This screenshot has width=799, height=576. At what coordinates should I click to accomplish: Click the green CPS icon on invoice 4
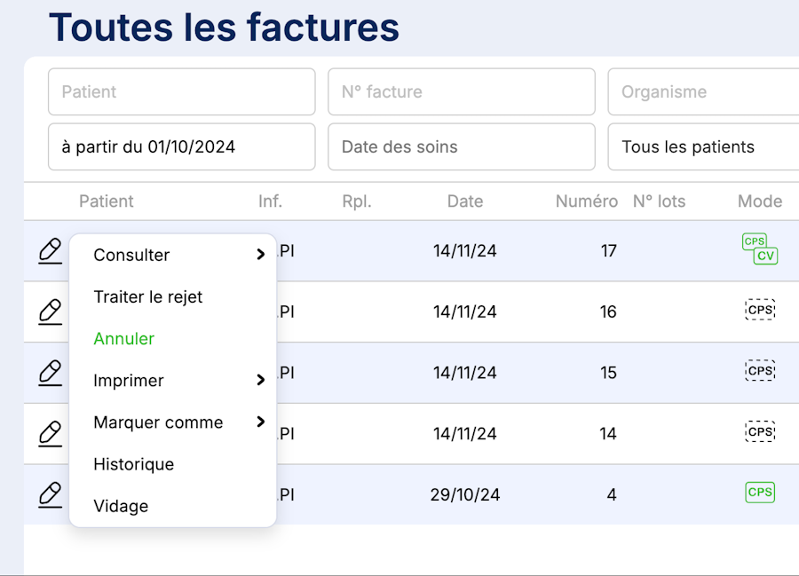(760, 493)
